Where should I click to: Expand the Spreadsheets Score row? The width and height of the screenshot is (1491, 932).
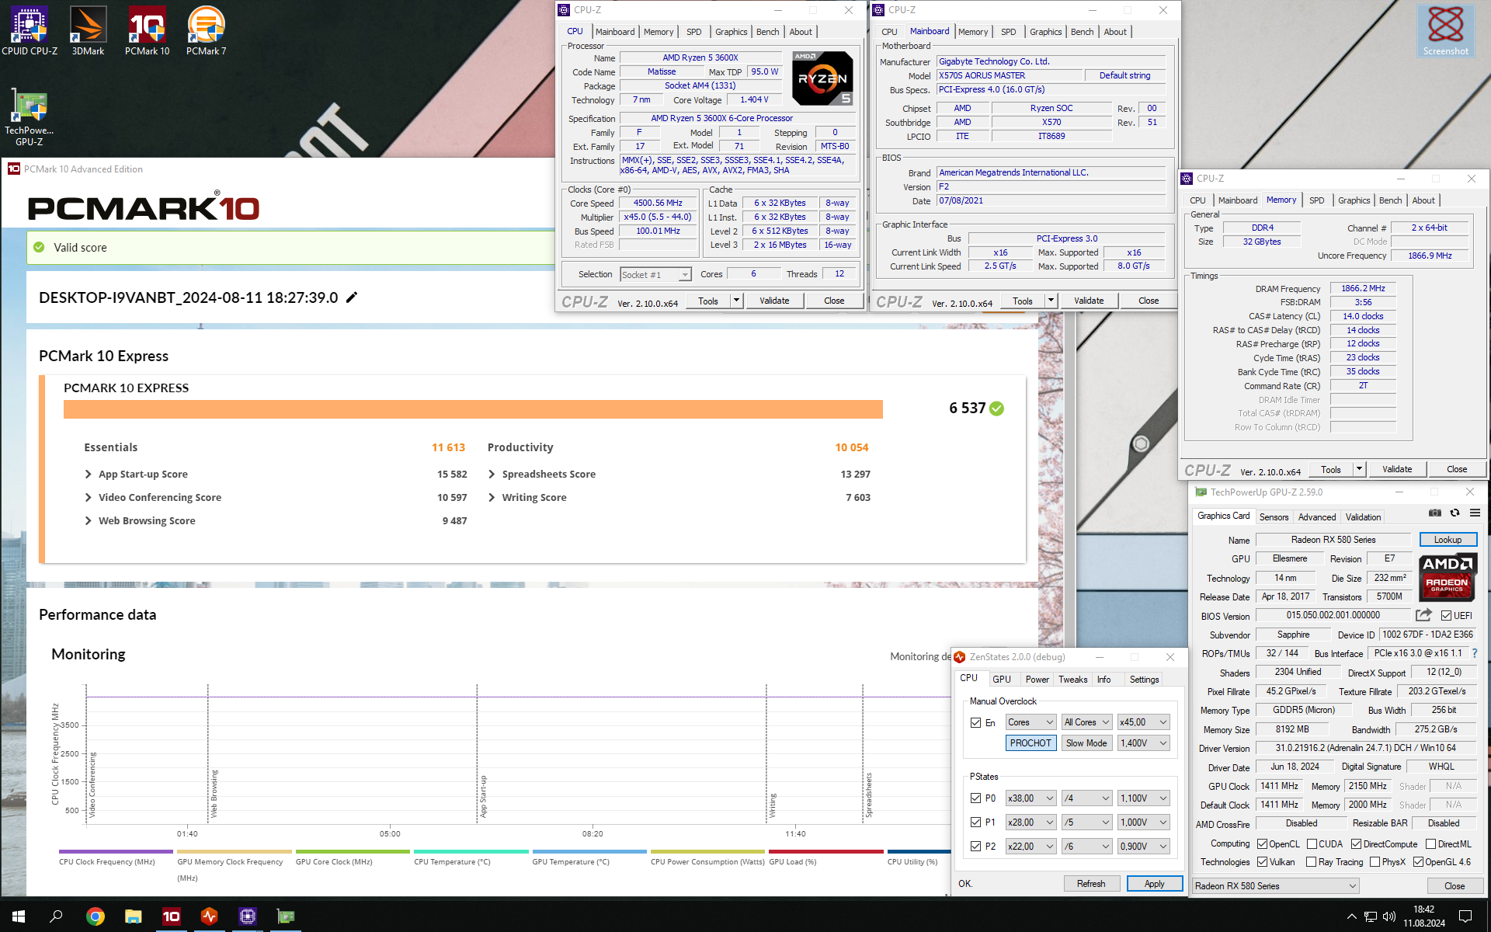tap(492, 474)
